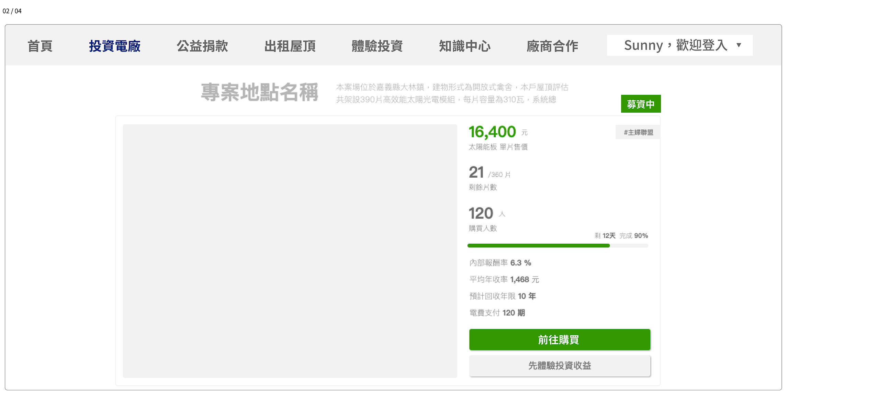Click the 專案地點名稱 project title
This screenshot has width=878, height=412.
coord(260,92)
